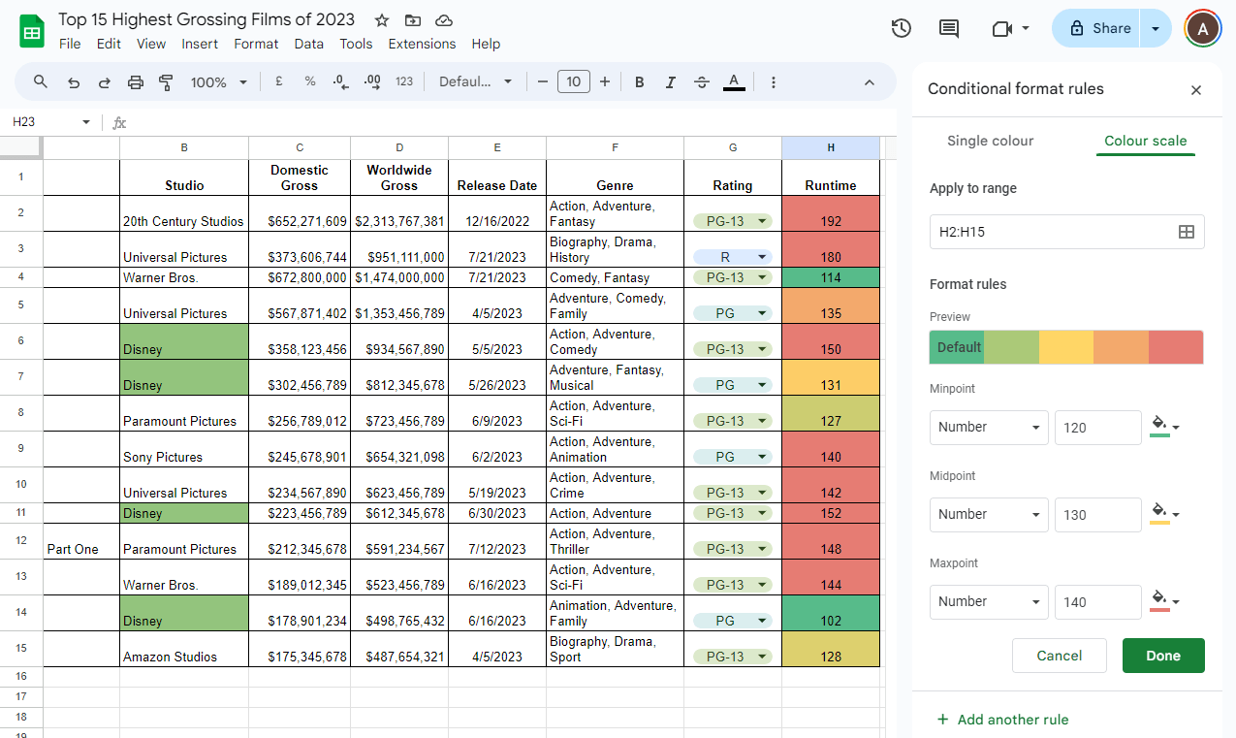Open version history clock icon
The height and width of the screenshot is (738, 1236).
pos(902,28)
